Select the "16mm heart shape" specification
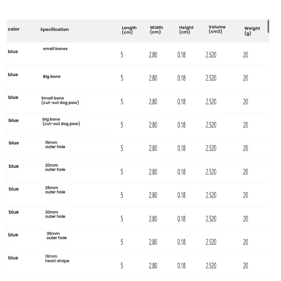The height and width of the screenshot is (281, 281). click(x=57, y=259)
